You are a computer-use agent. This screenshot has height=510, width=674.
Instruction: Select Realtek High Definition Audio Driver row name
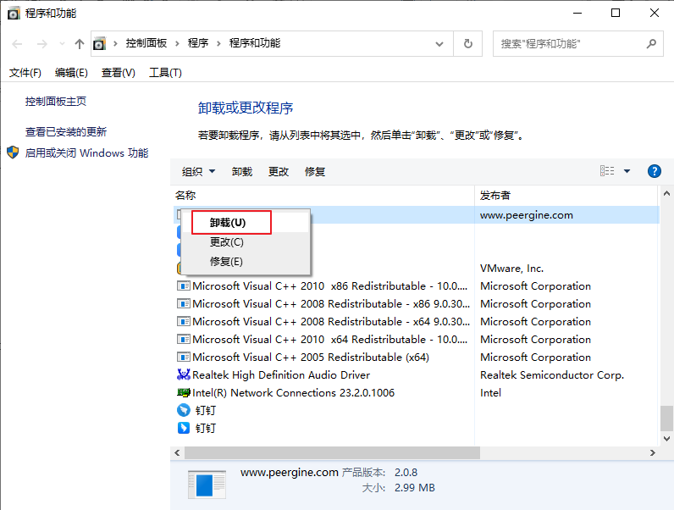pos(281,375)
